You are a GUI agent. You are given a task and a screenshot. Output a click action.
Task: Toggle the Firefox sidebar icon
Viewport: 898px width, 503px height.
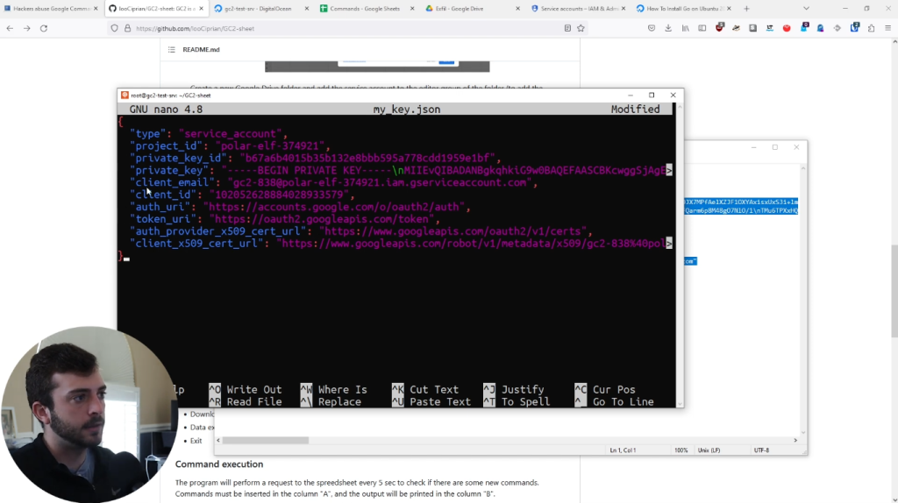click(702, 28)
